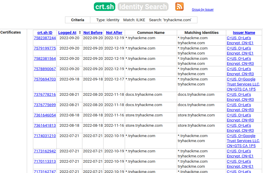Open Let's Encrypt R3 issuer for 7361641813
The width and height of the screenshot is (263, 173).
240,128
